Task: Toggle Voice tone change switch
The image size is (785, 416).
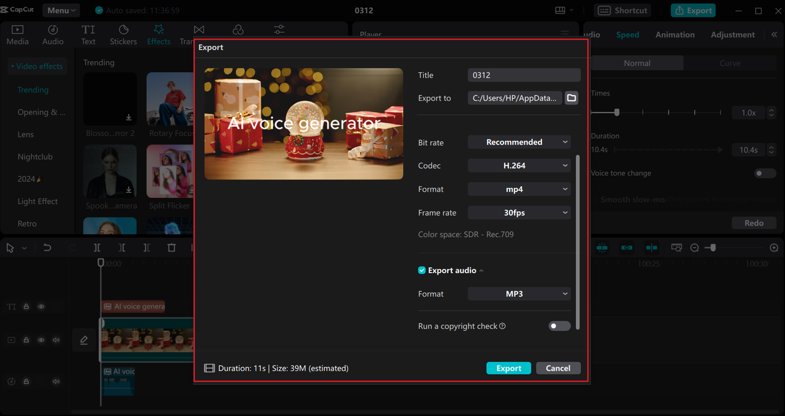Action: tap(765, 173)
